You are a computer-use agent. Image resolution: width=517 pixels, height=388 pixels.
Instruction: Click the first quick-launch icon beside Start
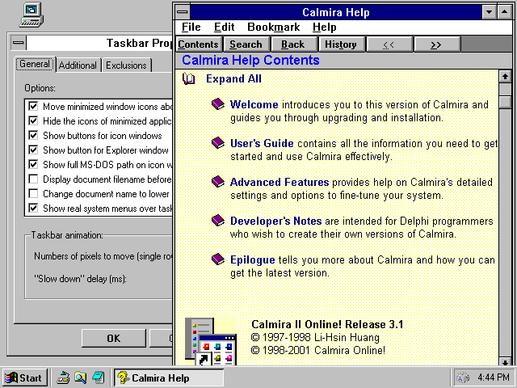tap(63, 377)
